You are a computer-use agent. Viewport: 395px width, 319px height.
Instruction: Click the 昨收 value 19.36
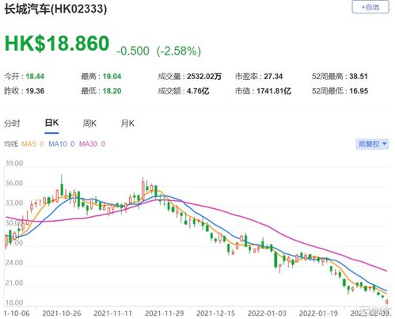coord(35,91)
